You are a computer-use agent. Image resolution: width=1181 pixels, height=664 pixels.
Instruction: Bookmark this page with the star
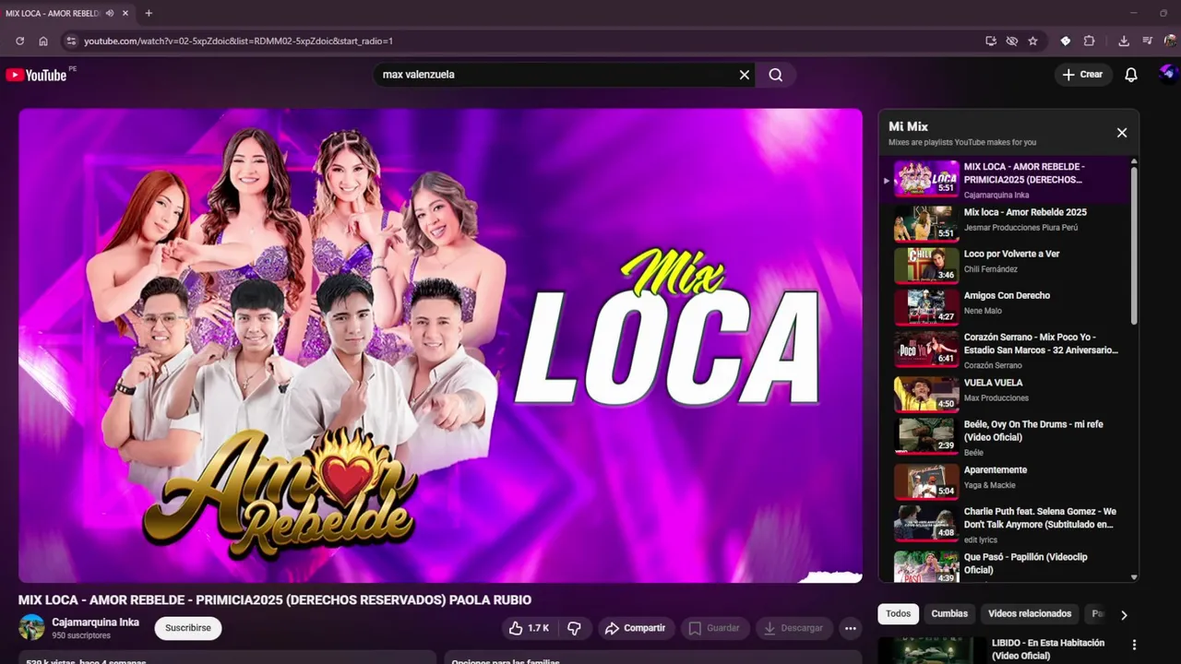[1032, 41]
